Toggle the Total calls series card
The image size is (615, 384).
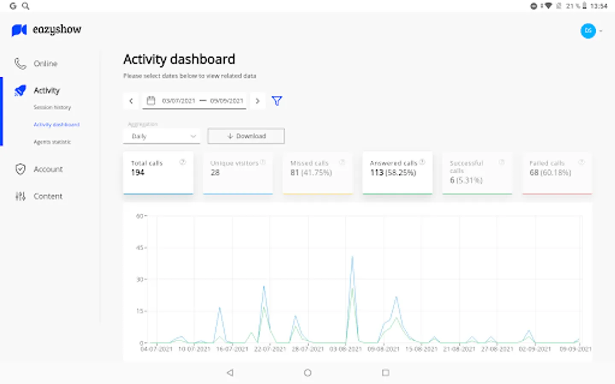[158, 173]
